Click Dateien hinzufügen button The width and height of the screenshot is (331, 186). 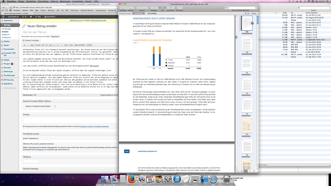click(x=31, y=40)
